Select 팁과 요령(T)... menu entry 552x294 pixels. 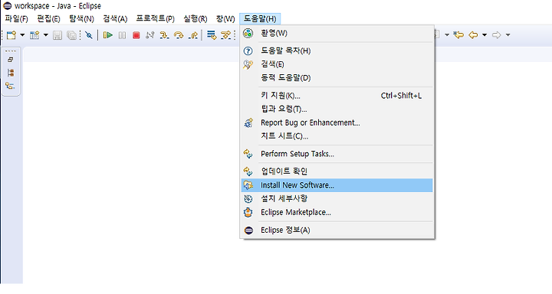click(x=337, y=109)
